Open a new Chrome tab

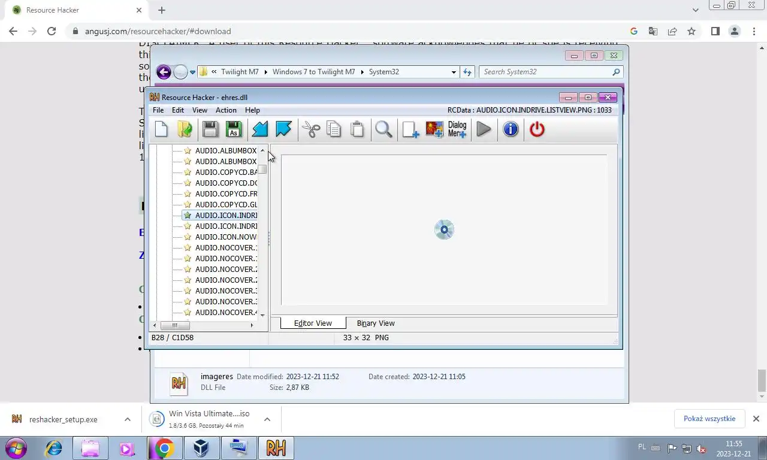click(162, 10)
